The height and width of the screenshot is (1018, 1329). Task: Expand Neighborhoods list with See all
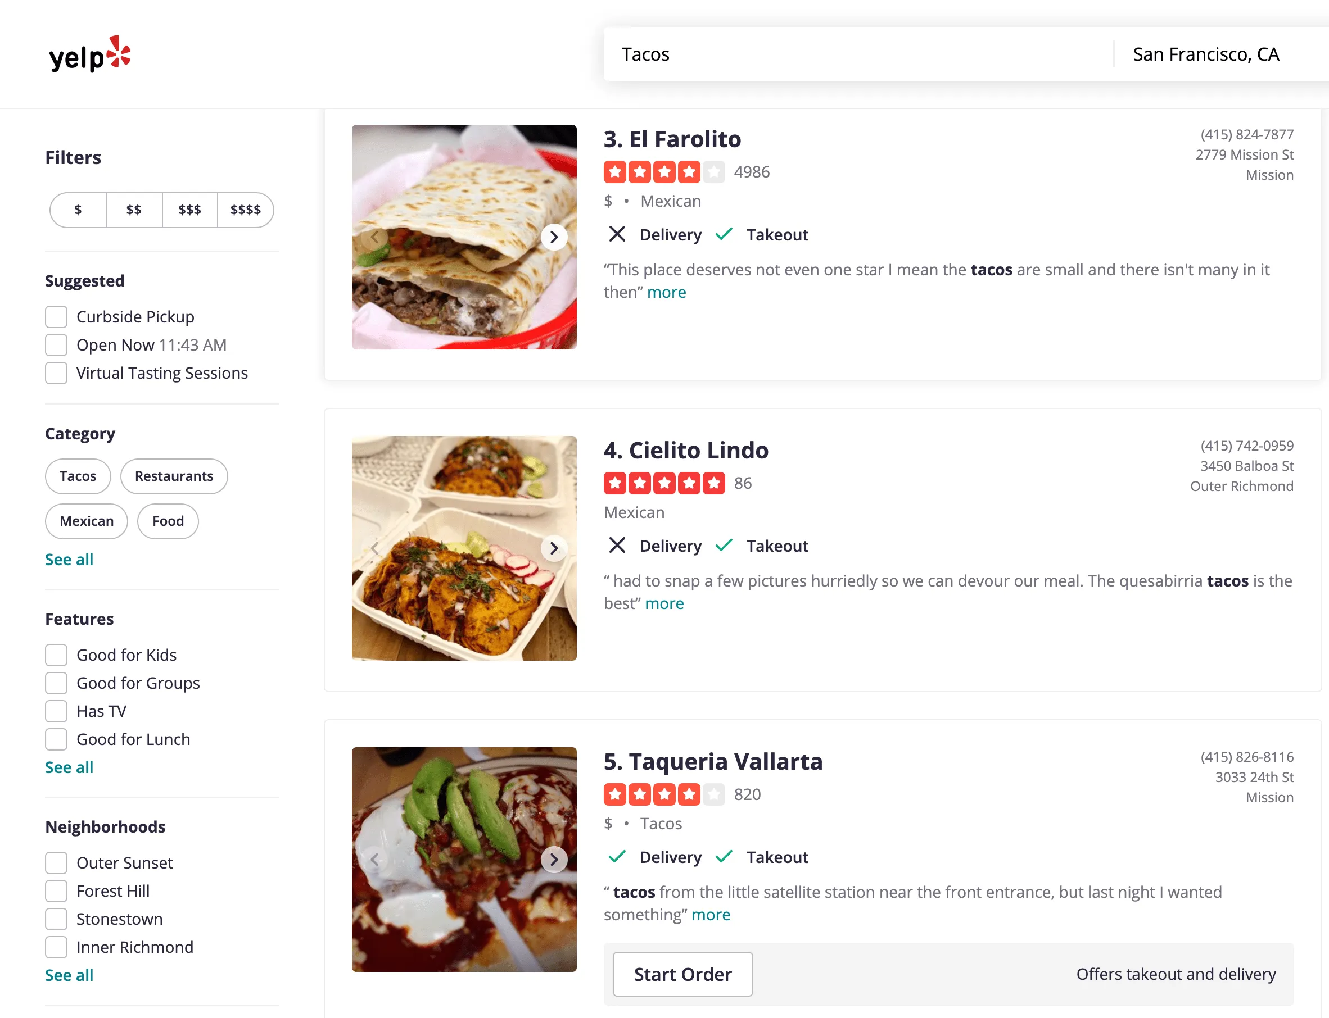69,975
